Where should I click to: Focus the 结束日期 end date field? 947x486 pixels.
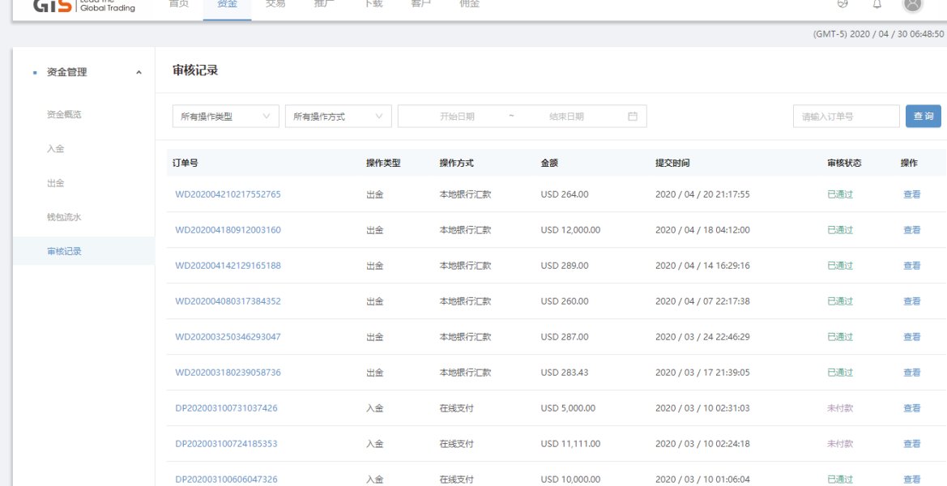(x=566, y=117)
